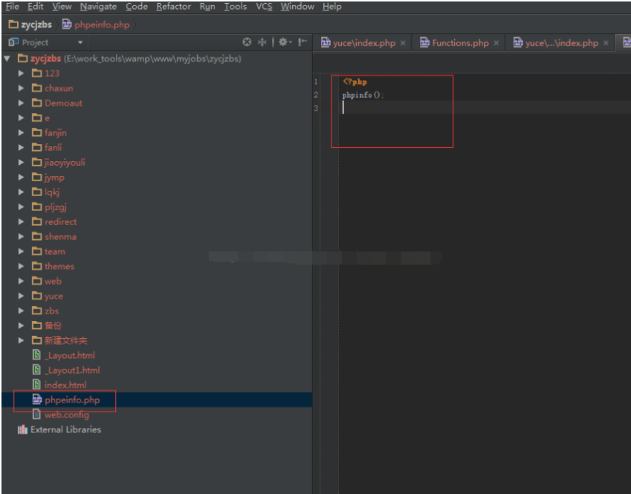Close the yuce\...\index.php tab

tap(606, 42)
